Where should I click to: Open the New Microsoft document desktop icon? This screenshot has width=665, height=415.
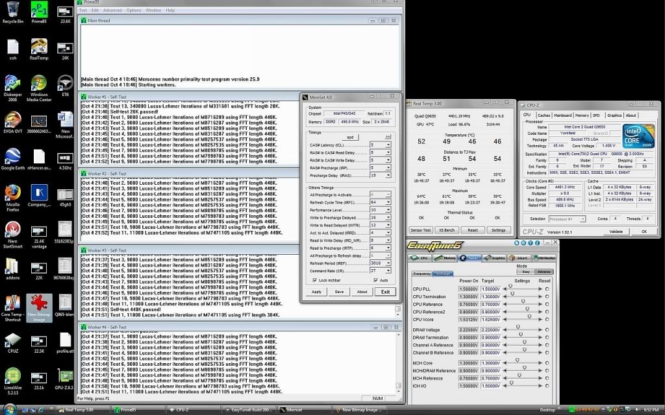[66, 125]
